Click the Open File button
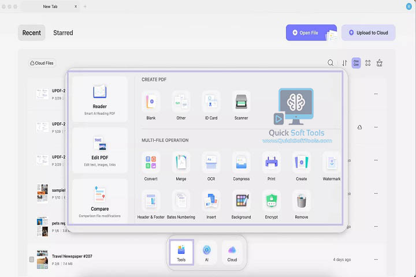This screenshot has height=277, width=416. click(x=311, y=32)
